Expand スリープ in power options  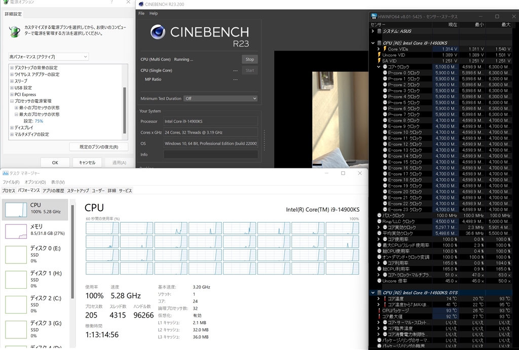[12, 81]
